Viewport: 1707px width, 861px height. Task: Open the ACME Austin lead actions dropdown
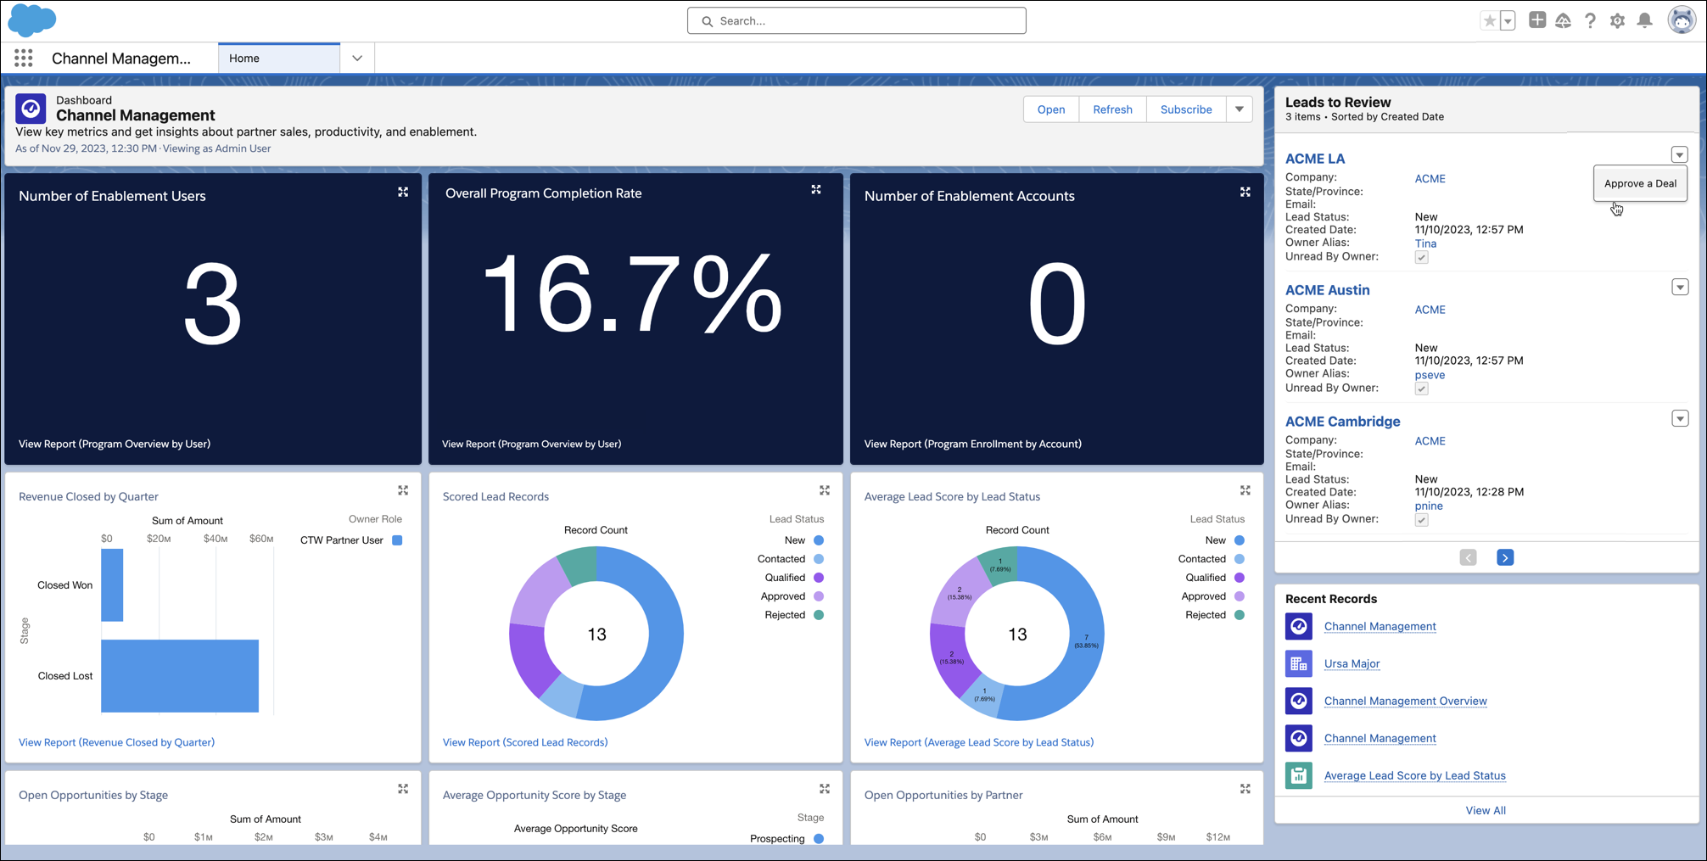coord(1680,288)
